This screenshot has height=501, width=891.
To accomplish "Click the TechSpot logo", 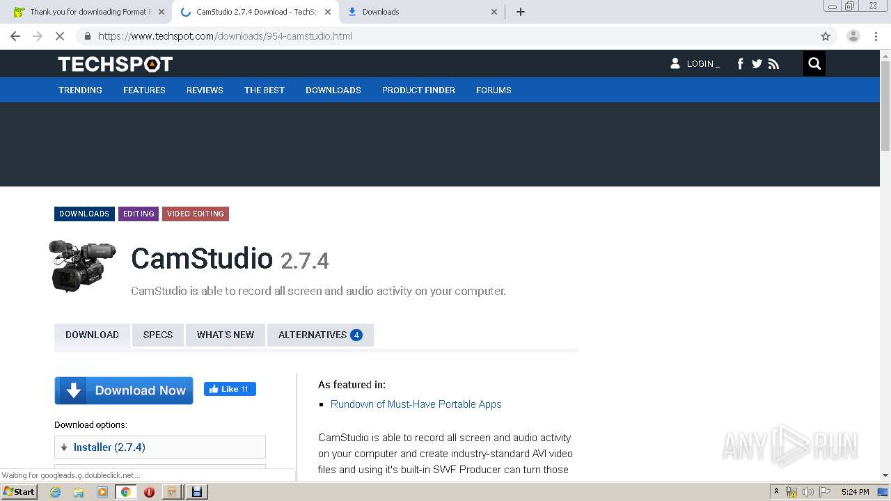I will (x=116, y=64).
